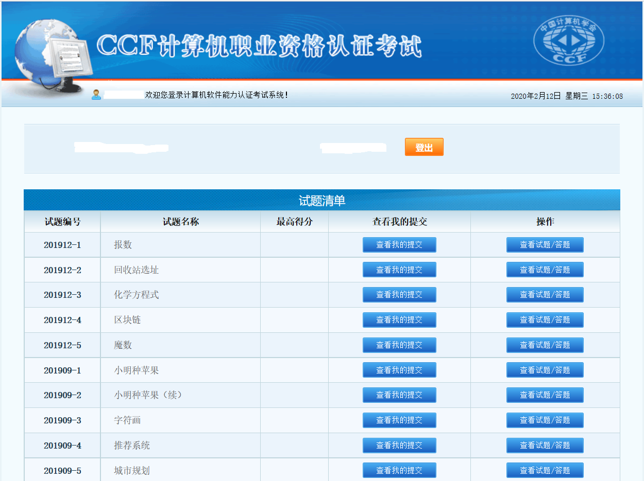View submissions for 201912-2 回收站选址
The width and height of the screenshot is (644, 481).
(x=399, y=269)
